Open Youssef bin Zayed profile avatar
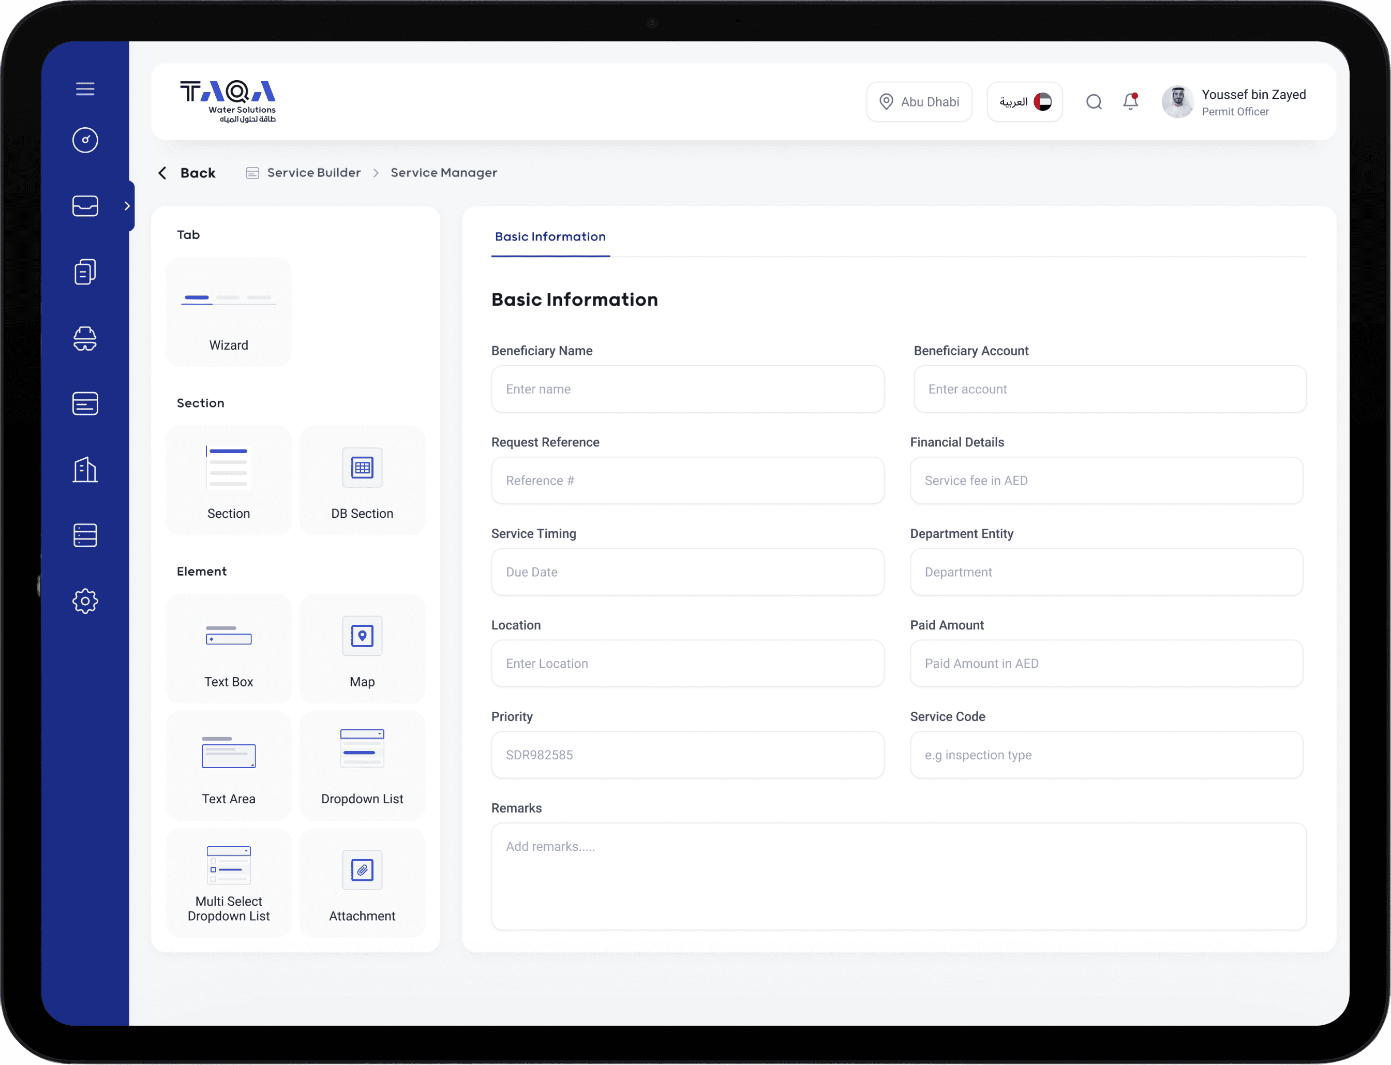Image resolution: width=1391 pixels, height=1065 pixels. point(1177,102)
